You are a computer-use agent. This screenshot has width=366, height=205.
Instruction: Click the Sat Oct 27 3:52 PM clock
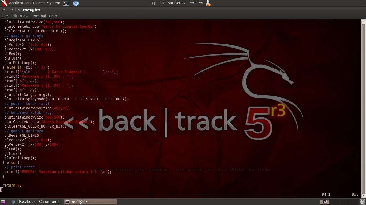pyautogui.click(x=185, y=3)
